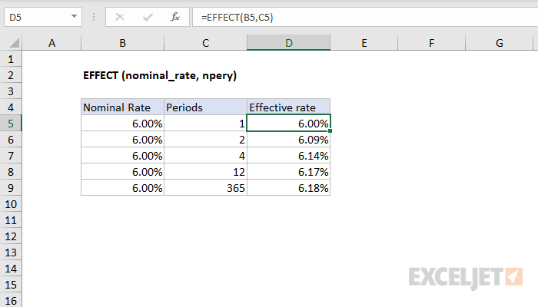Viewport: 538px width, 307px height.
Task: Select Effective rate cell showing 6.18%
Action: pos(288,188)
